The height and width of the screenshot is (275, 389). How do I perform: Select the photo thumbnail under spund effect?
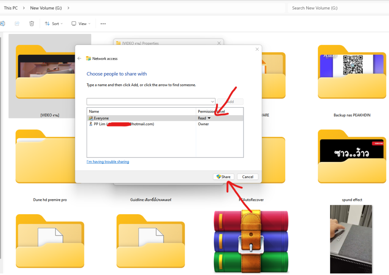click(351, 239)
